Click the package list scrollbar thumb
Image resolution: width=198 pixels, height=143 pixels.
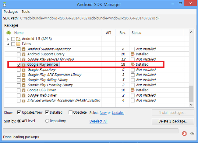click(x=191, y=94)
